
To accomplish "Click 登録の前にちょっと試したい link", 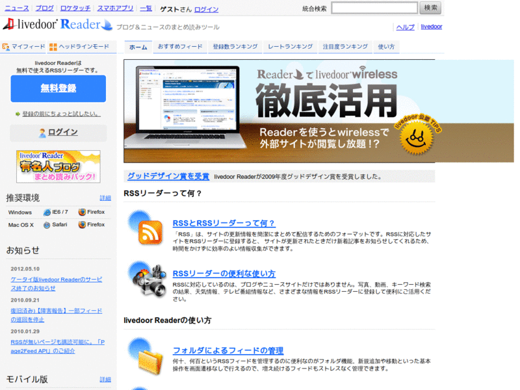I will 61,114.
